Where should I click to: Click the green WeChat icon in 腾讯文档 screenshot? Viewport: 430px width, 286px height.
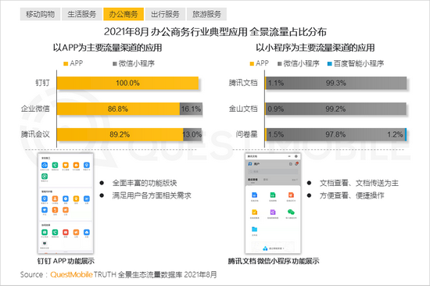tap(291, 212)
